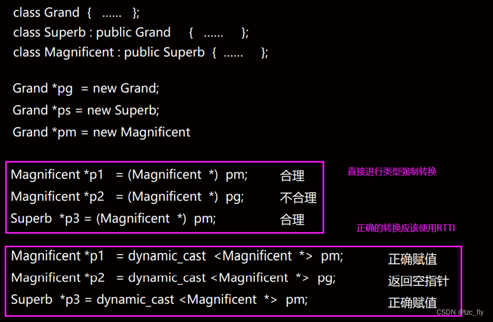Select the text 'Grand *ps = new Superb;'
Viewport: 493px width, 322px height.
click(x=86, y=111)
